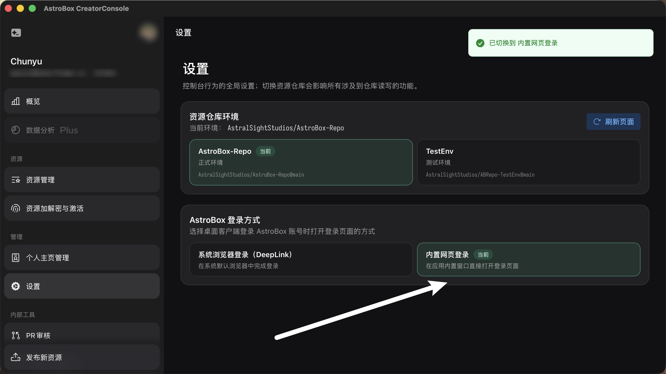Click the Plus badge next to 数据分析
Viewport: 666px width, 374px height.
click(69, 130)
